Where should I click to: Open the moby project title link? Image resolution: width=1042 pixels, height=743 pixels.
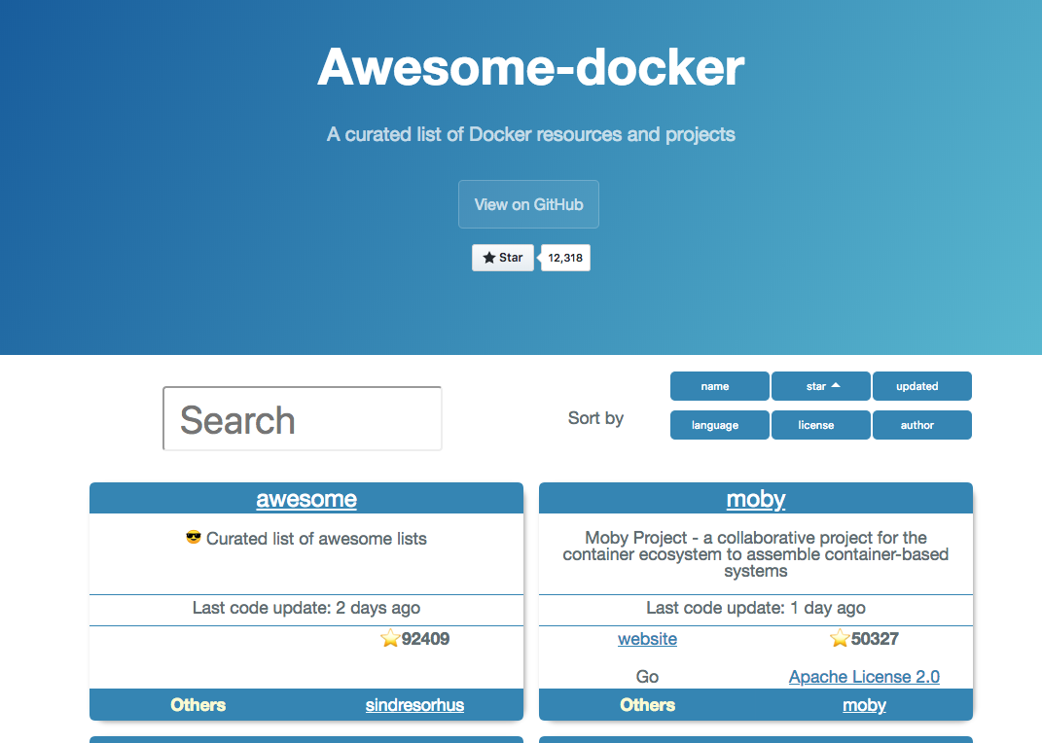point(756,499)
